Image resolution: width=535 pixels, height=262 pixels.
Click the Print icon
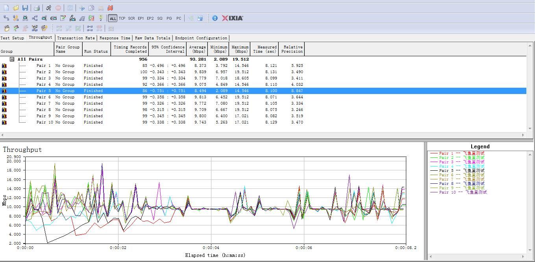[37, 8]
